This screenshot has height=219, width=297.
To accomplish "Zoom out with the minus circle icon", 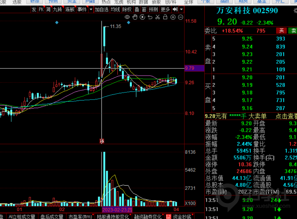I will 180,17.
